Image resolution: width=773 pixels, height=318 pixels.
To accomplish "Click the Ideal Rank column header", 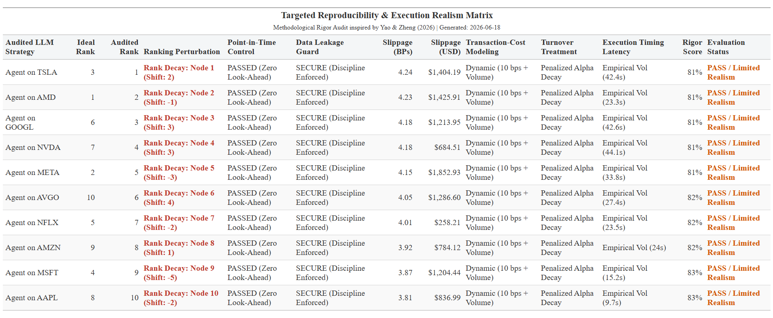I will [85, 47].
